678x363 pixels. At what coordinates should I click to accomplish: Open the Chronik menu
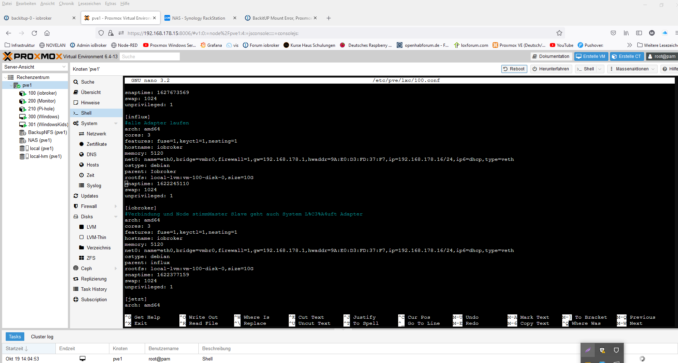click(x=66, y=4)
